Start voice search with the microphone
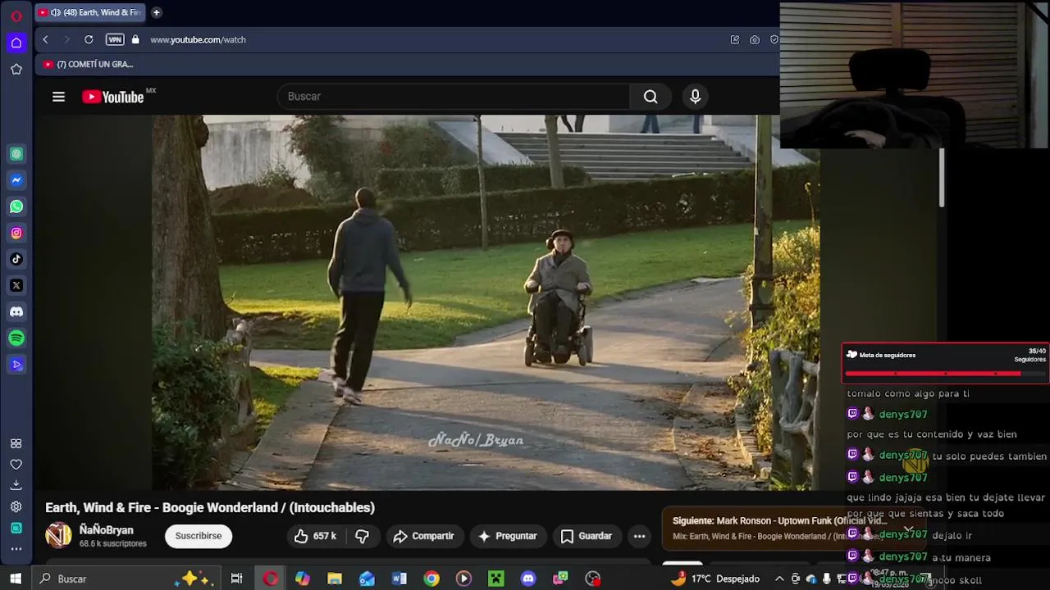This screenshot has width=1050, height=590. 695,97
